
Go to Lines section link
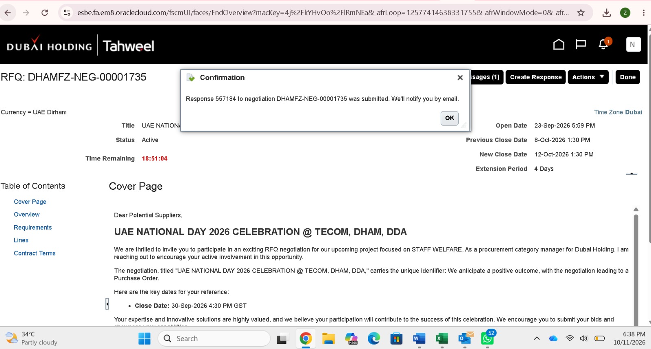pos(21,240)
